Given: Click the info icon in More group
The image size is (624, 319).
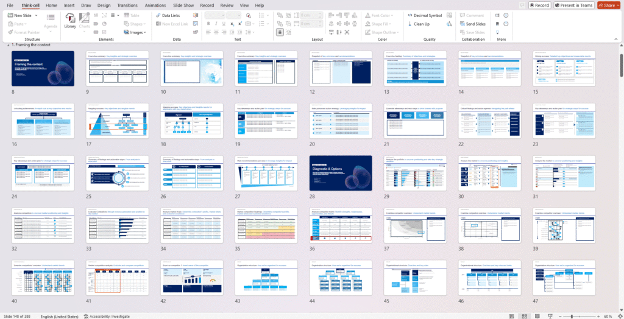Looking at the screenshot, I should click(506, 15).
